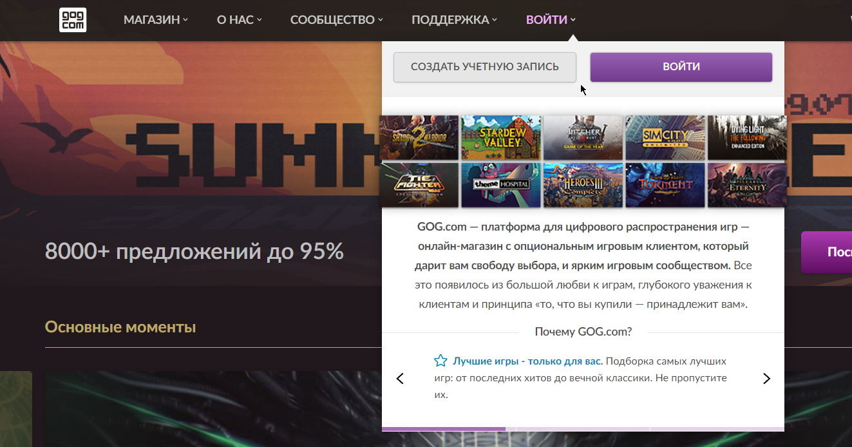This screenshot has height=447, width=852.
Task: Select the first carousel progress segment
Action: point(448,428)
